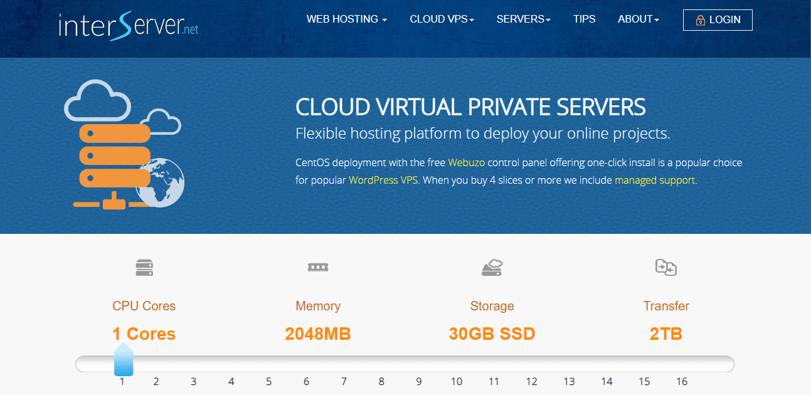The image size is (811, 395).
Task: Choose slice 9 on the scale
Action: pyautogui.click(x=419, y=381)
